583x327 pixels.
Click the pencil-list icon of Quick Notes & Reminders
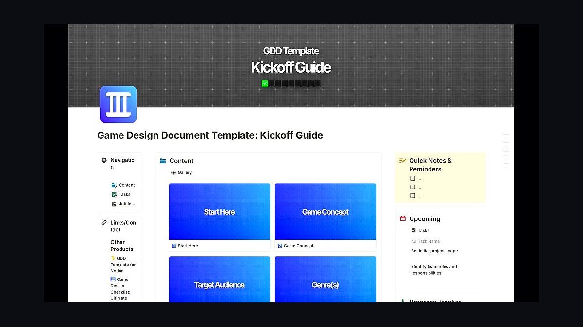[x=402, y=161]
